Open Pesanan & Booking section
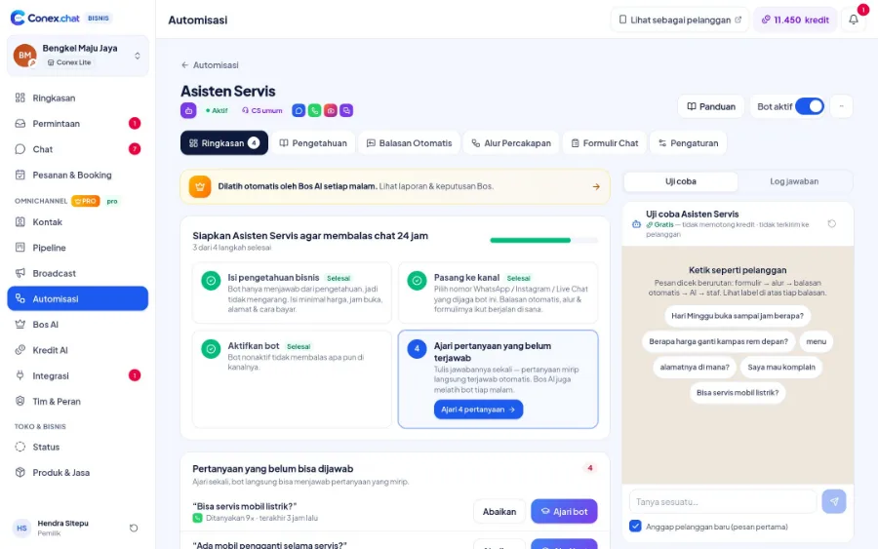The width and height of the screenshot is (878, 549). [77, 176]
